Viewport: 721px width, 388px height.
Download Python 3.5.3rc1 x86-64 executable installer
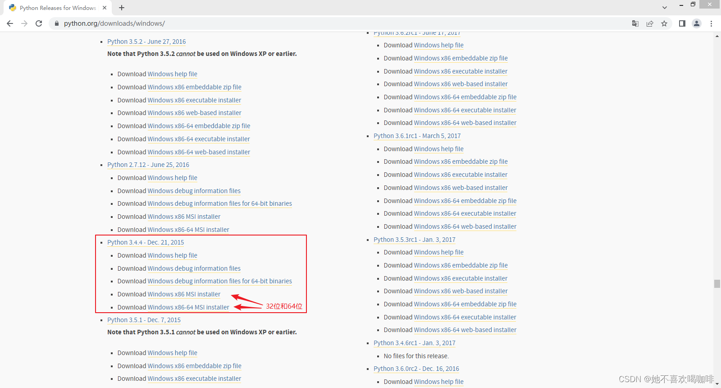(465, 317)
